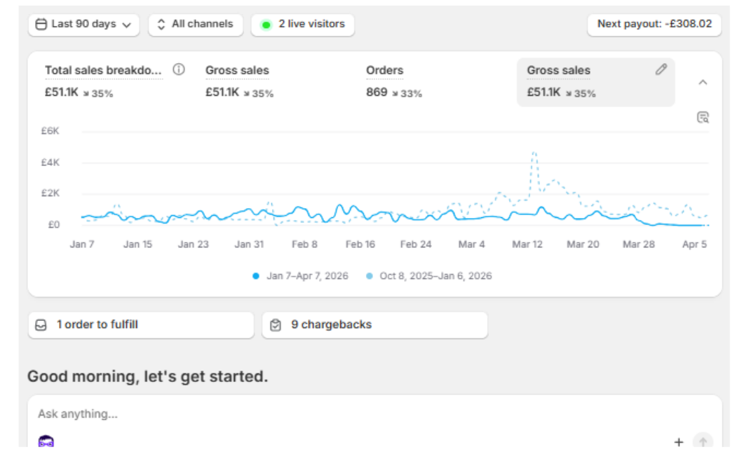This screenshot has width=749, height=452.
Task: Open the view report icon above the chart
Action: coord(703,117)
